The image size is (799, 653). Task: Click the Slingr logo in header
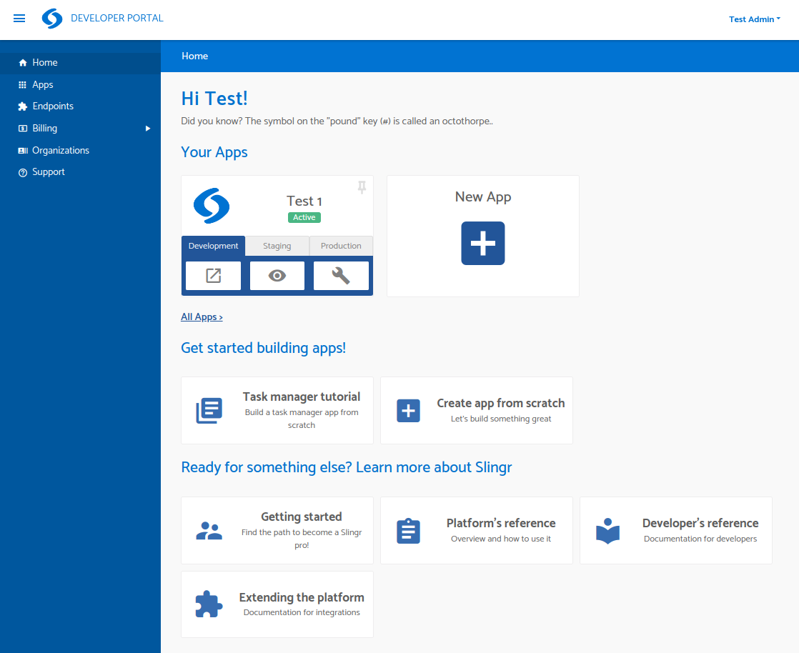coord(52,19)
